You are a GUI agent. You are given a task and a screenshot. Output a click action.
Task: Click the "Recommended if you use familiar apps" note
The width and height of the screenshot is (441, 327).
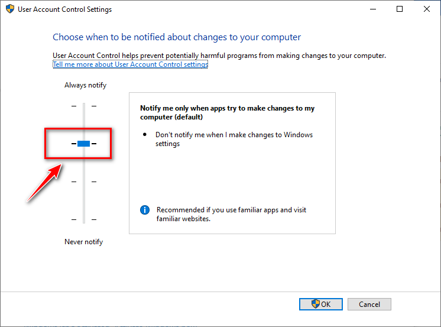pos(231,214)
